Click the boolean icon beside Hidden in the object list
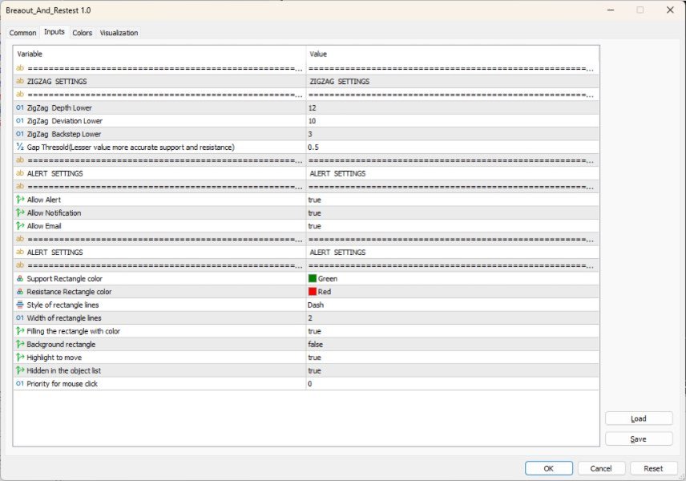 [x=20, y=370]
